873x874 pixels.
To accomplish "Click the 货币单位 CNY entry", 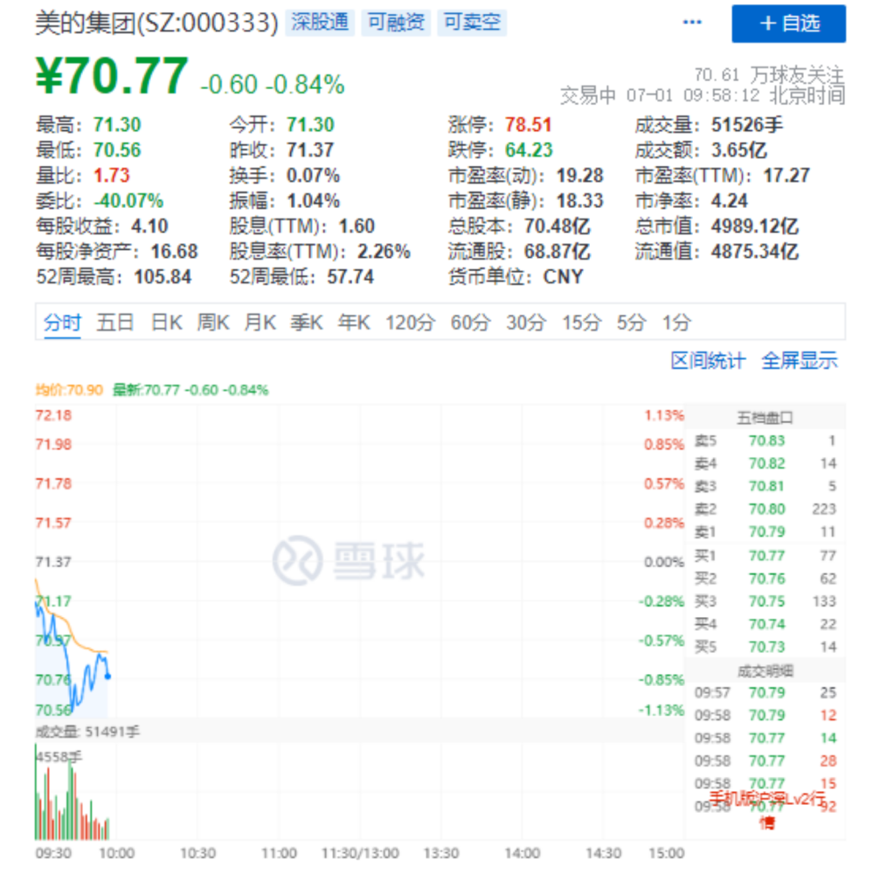I will (516, 277).
